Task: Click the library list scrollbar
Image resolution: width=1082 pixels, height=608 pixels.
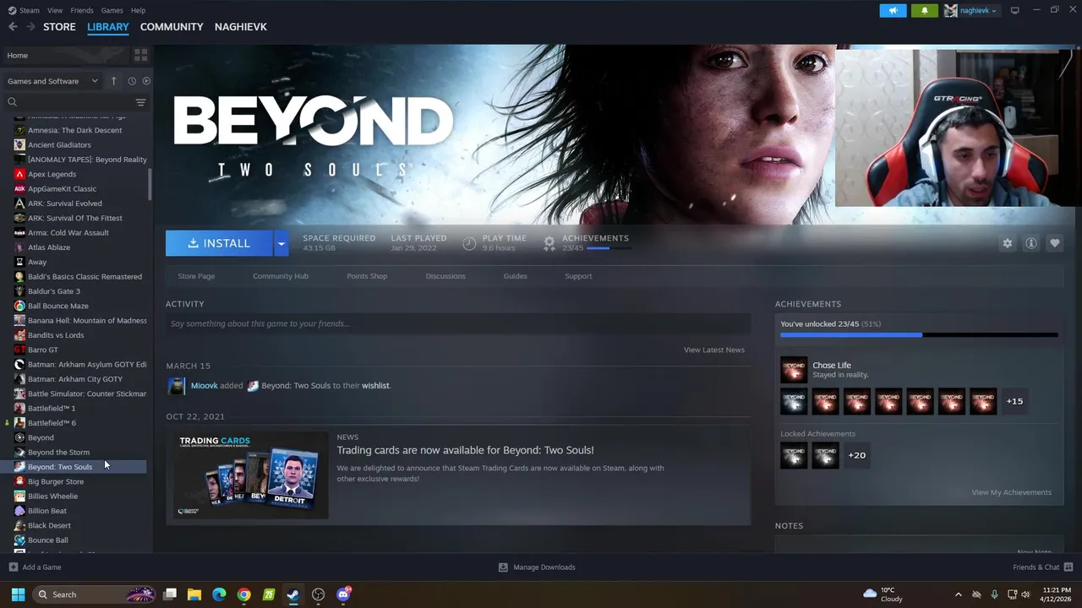Action: [x=150, y=184]
